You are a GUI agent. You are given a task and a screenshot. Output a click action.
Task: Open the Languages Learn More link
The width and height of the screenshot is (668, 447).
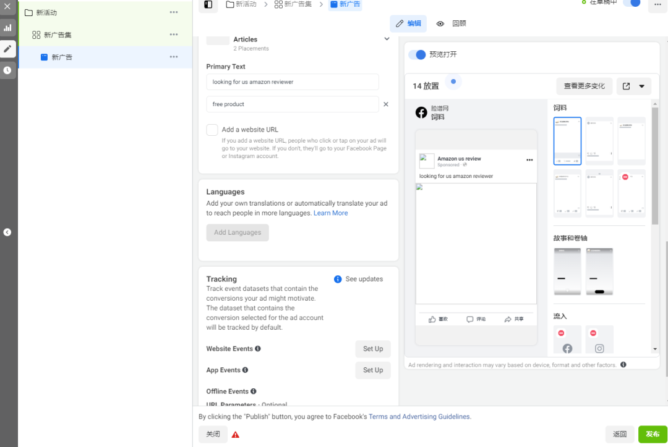(x=330, y=213)
